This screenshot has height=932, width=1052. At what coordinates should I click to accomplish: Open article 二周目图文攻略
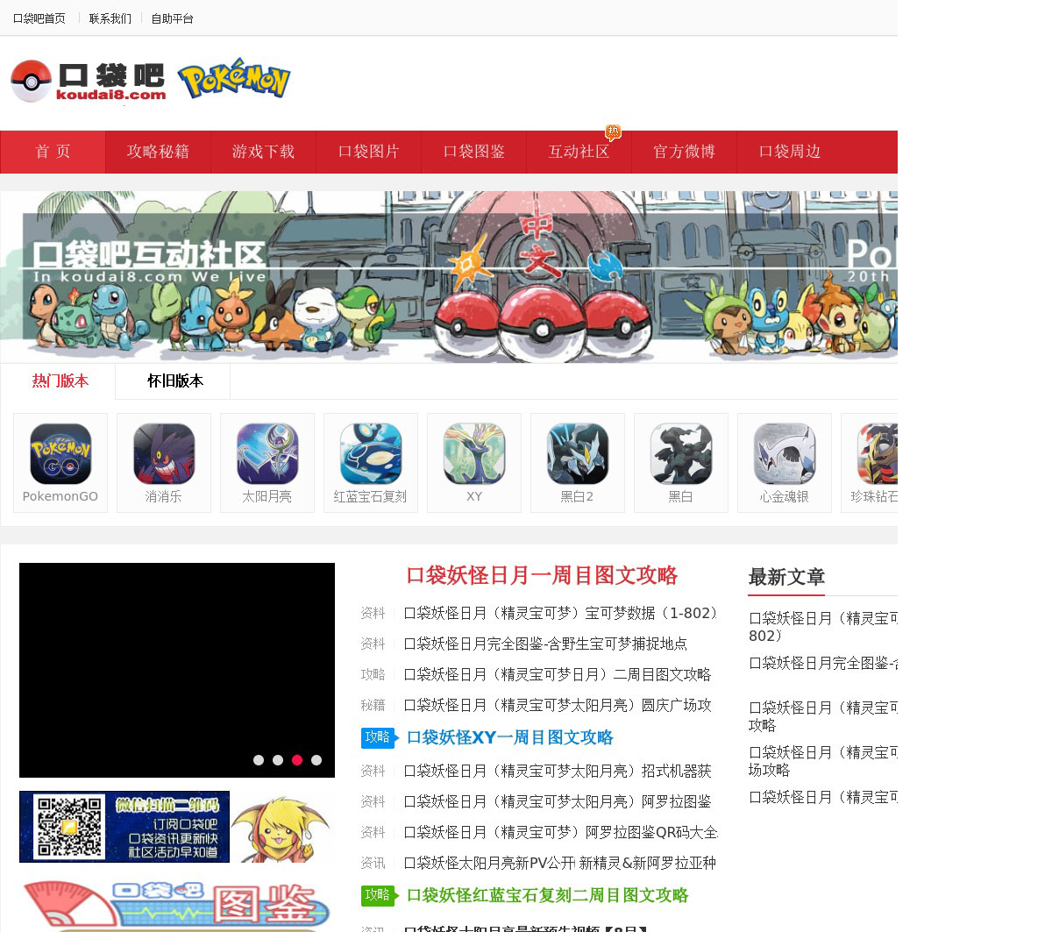tap(557, 674)
